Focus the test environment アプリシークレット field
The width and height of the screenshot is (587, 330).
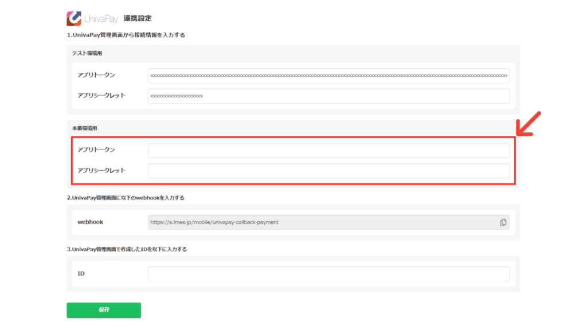328,96
